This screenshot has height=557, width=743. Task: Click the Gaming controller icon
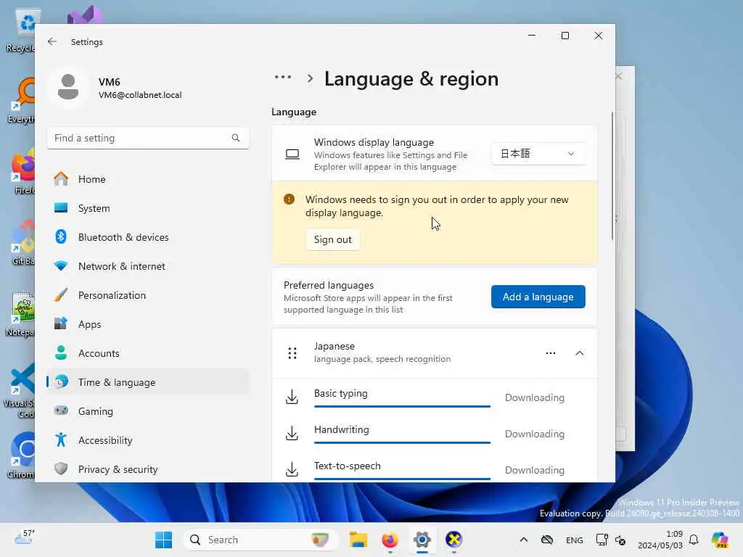pyautogui.click(x=61, y=410)
